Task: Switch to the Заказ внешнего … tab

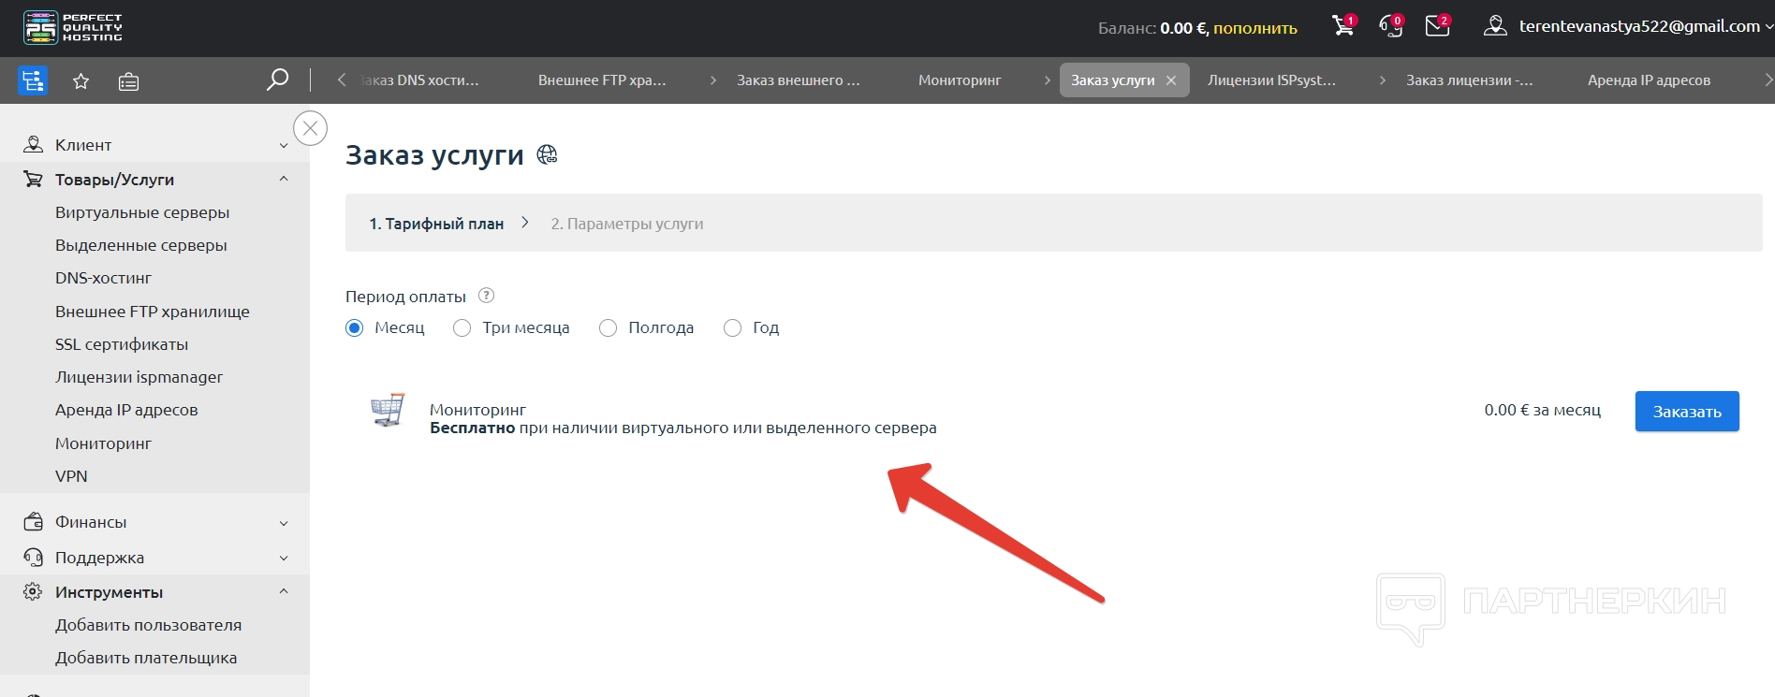Action: click(798, 80)
